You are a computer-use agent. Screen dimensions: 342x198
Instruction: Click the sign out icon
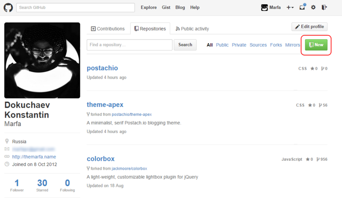click(x=324, y=7)
